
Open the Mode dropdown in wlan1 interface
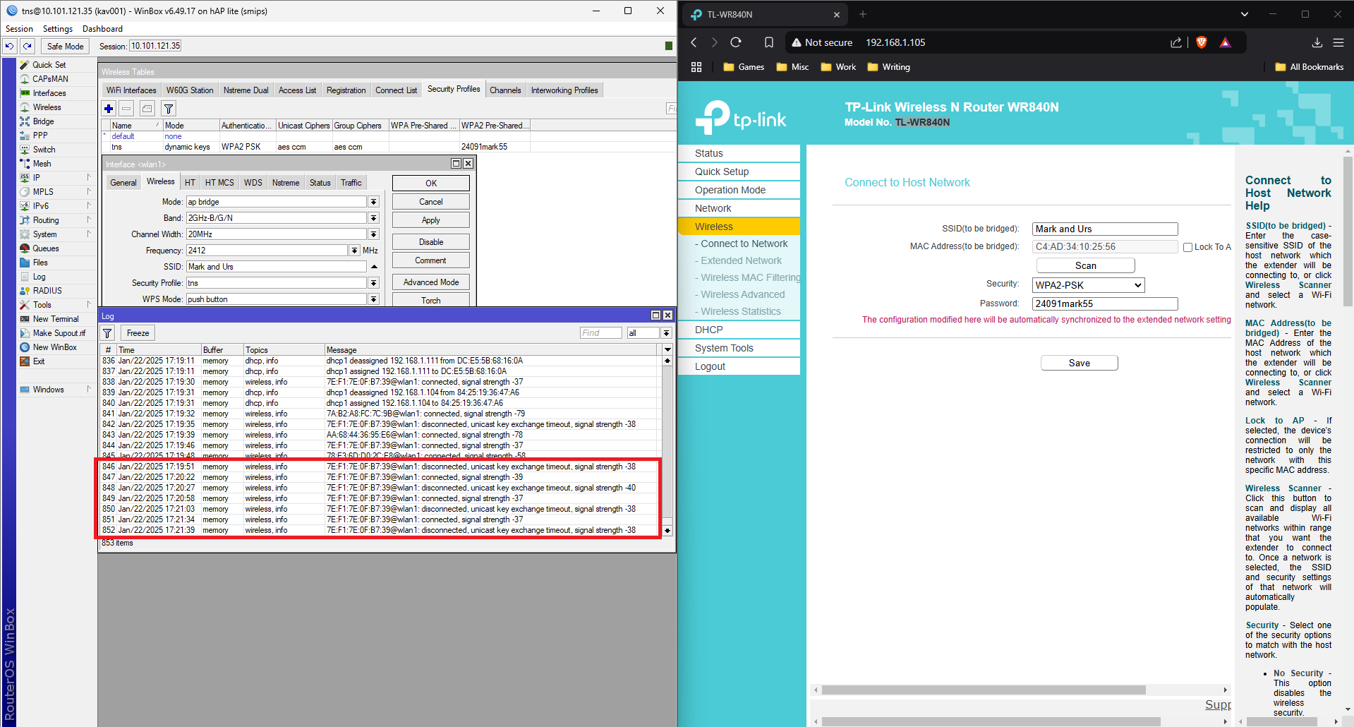[373, 202]
